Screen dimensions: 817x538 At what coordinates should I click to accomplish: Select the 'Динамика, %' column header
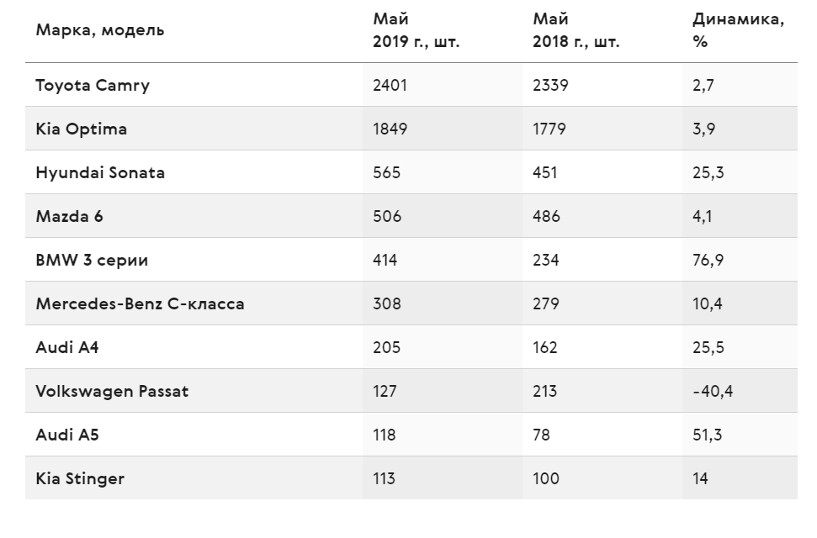pyautogui.click(x=738, y=30)
